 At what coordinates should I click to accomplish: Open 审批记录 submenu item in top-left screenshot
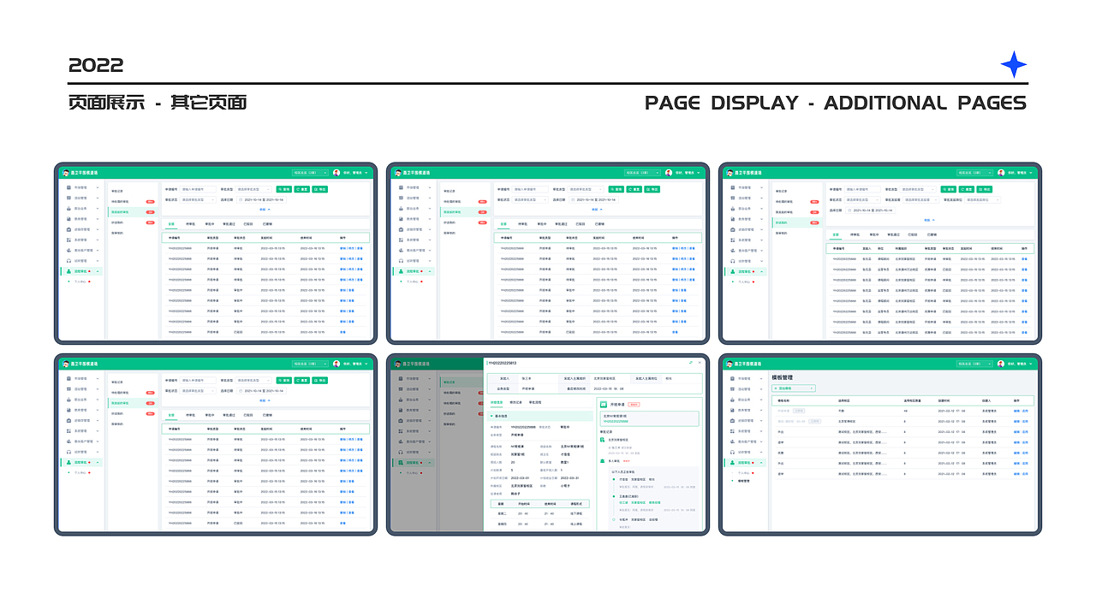[x=117, y=192]
